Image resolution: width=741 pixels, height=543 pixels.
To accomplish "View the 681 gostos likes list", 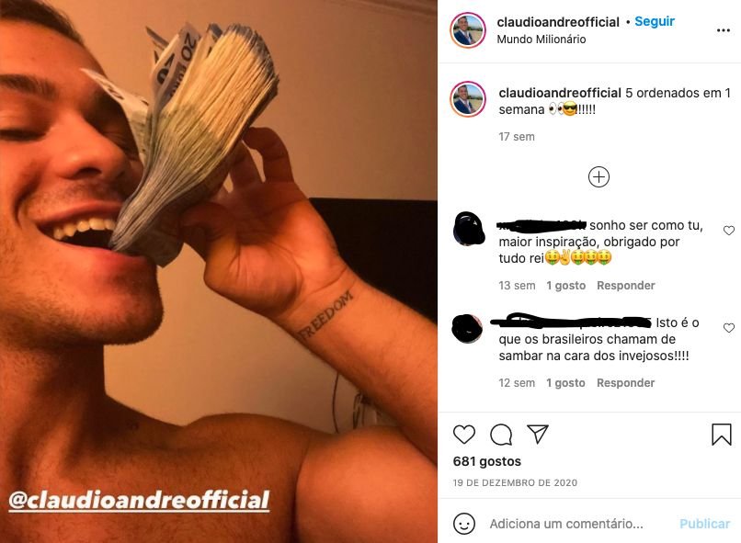I will [486, 461].
